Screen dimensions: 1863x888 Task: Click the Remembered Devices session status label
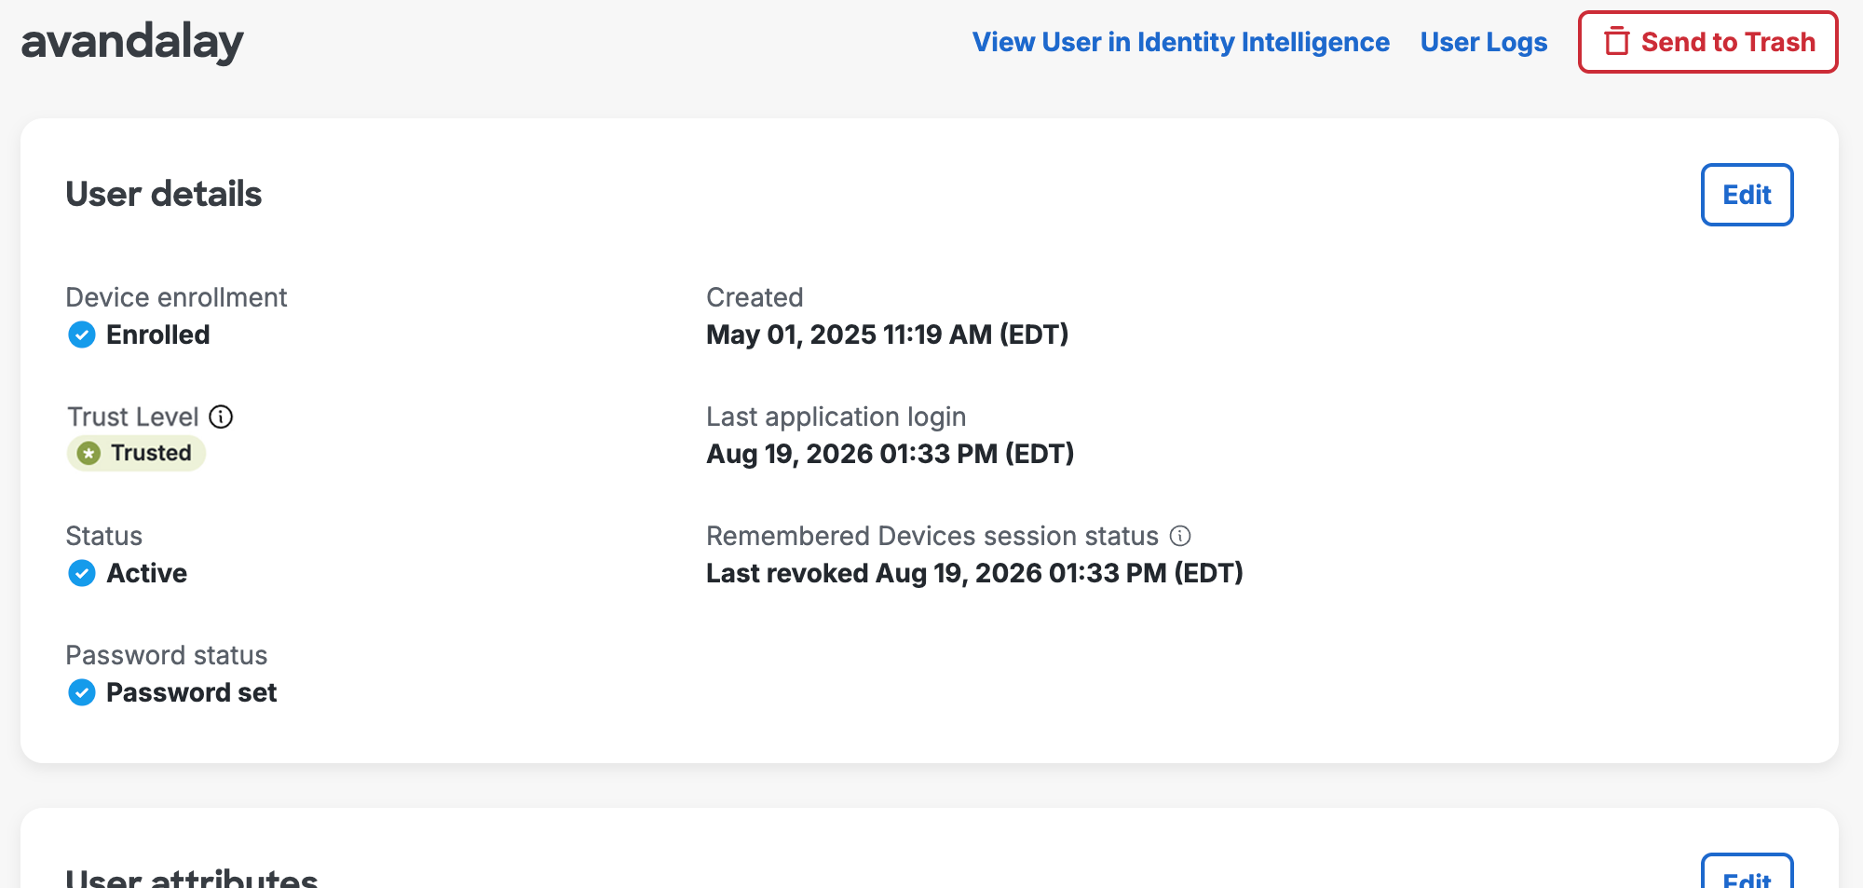(932, 536)
